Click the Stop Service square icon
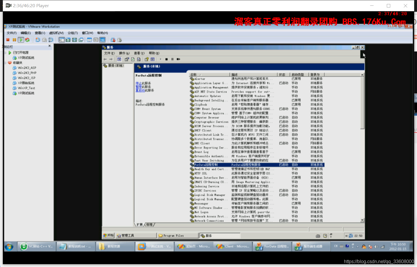Image resolution: width=417 pixels, height=267 pixels. pyautogui.click(x=167, y=59)
